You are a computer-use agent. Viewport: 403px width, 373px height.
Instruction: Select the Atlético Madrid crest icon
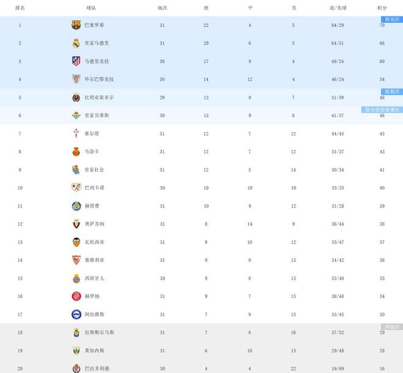(x=76, y=61)
